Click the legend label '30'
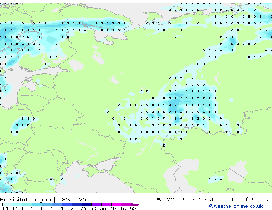This screenshot has height=210, width=272. click(x=93, y=208)
